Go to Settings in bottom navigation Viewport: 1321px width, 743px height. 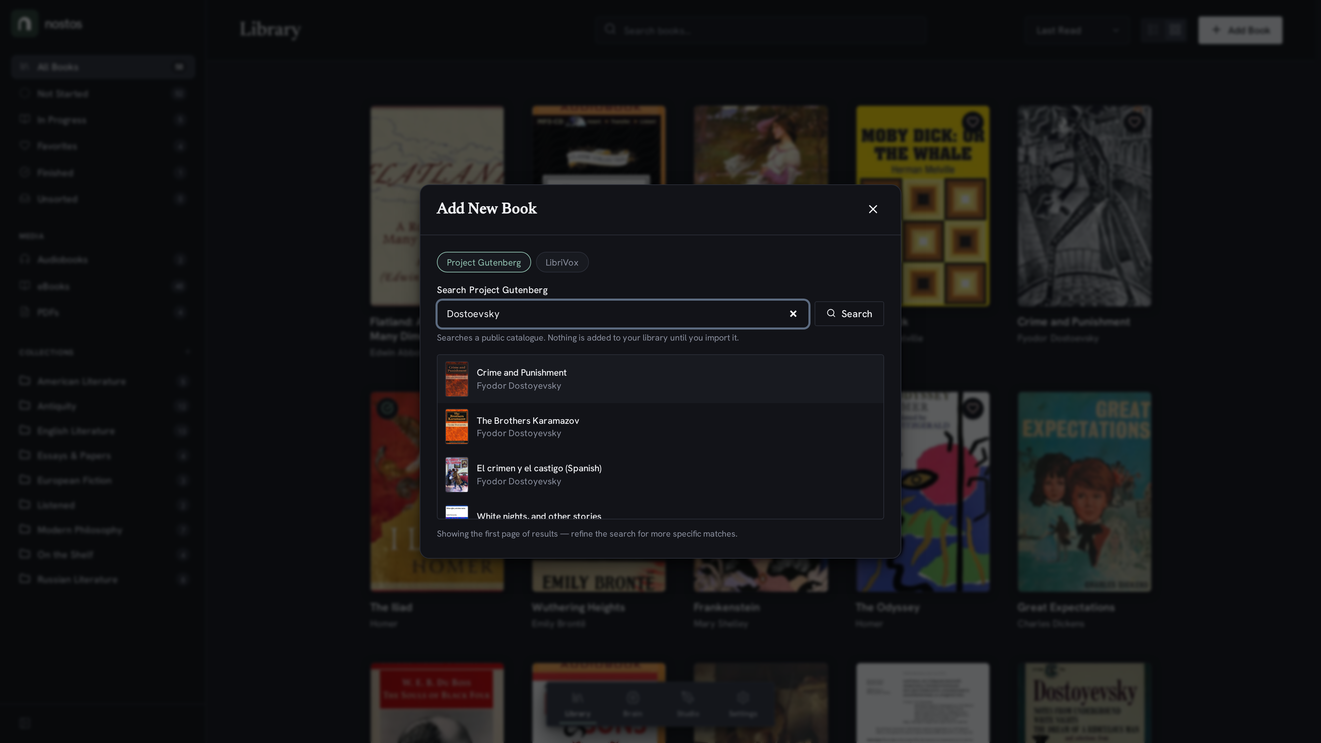pyautogui.click(x=743, y=704)
